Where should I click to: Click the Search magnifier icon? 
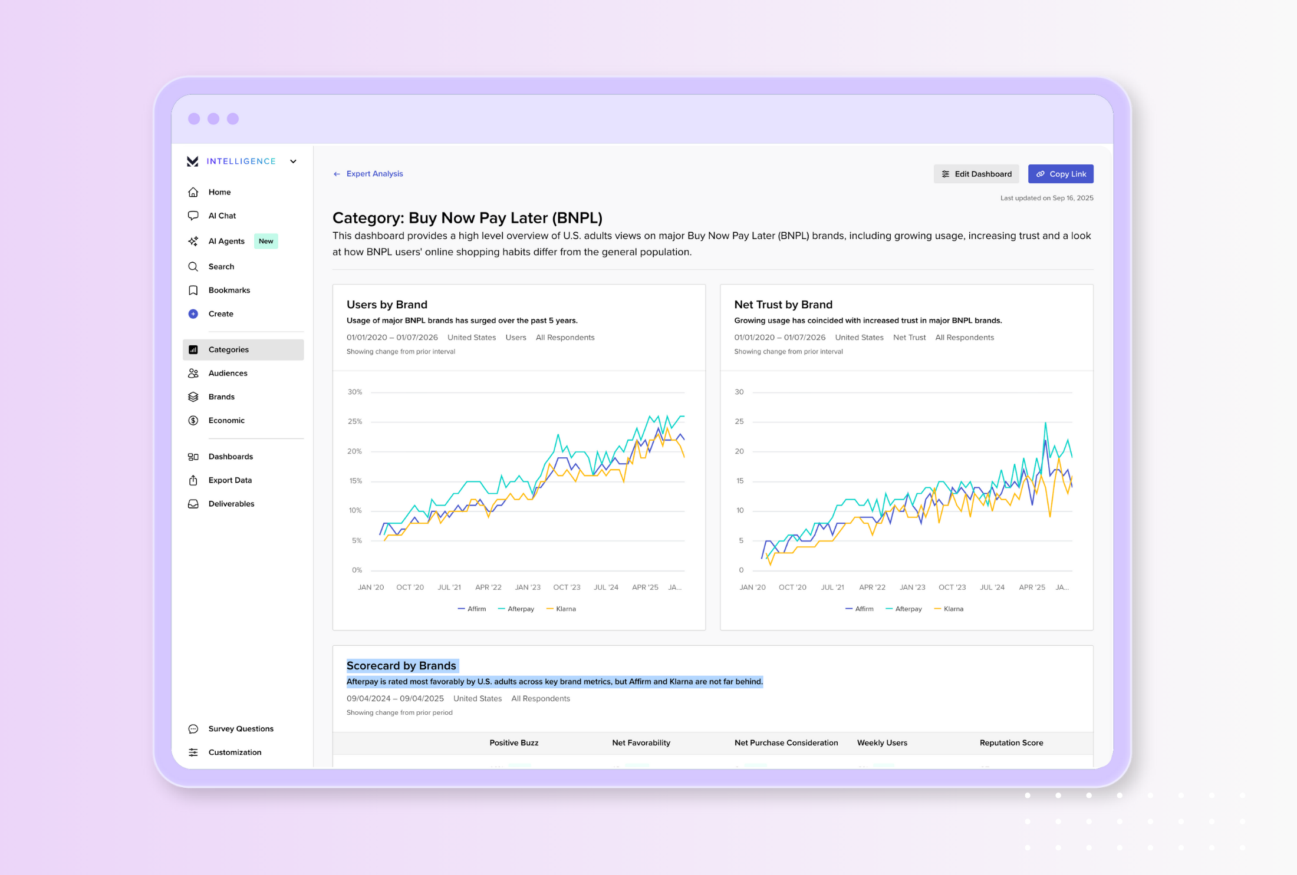click(193, 266)
